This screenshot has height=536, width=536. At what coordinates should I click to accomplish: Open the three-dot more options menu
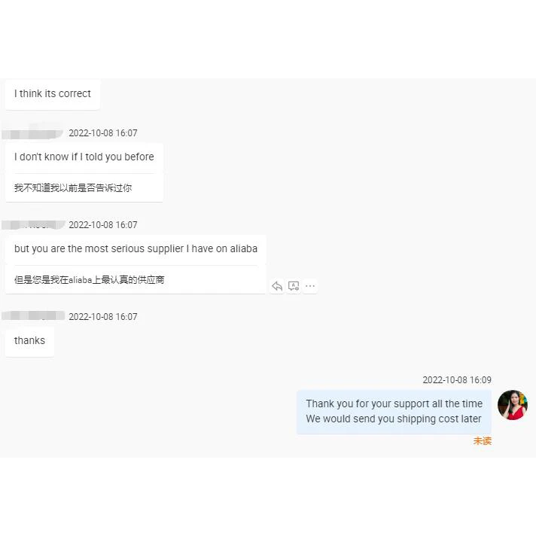[310, 286]
